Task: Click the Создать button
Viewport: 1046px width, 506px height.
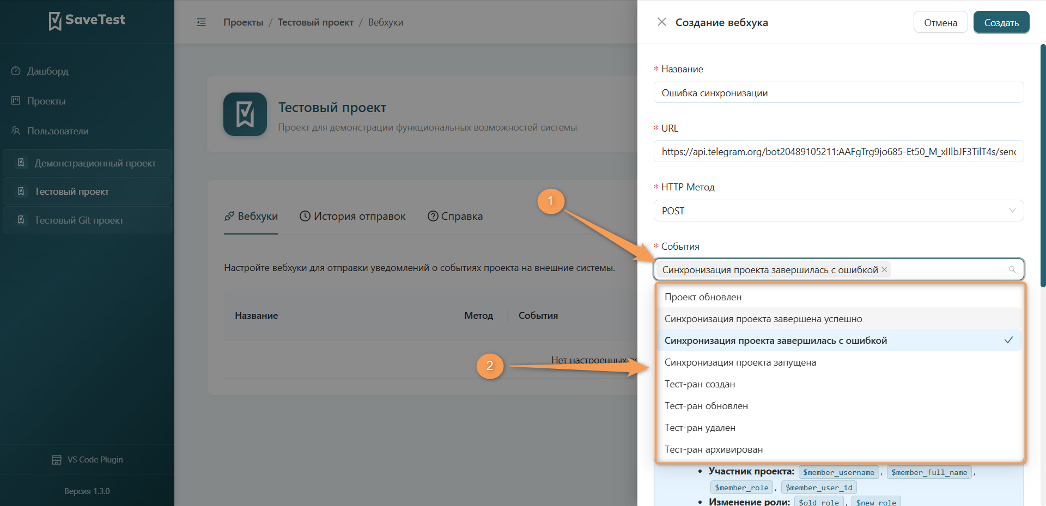Action: pyautogui.click(x=1001, y=22)
